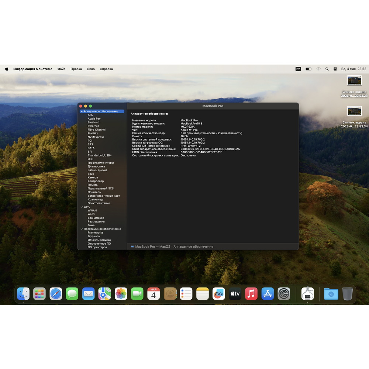Open the Apple TV app
This screenshot has height=369, width=369.
(x=235, y=294)
